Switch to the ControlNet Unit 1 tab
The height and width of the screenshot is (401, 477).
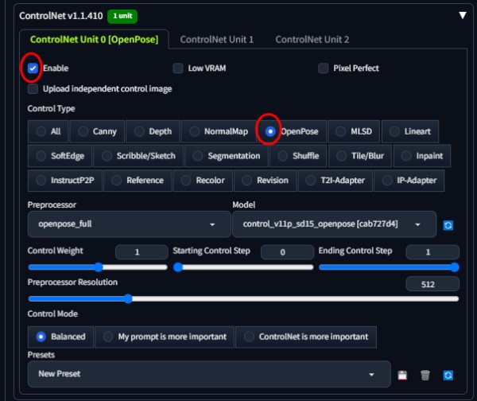216,39
